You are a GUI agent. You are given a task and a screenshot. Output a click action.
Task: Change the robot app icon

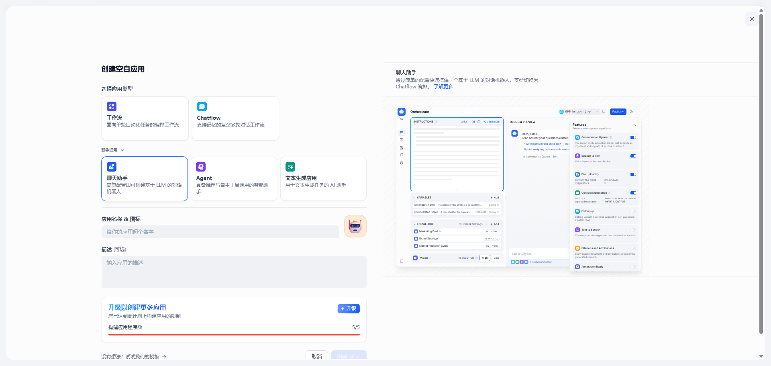tap(355, 226)
